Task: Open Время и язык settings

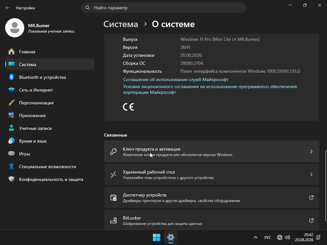Action: pos(50,141)
